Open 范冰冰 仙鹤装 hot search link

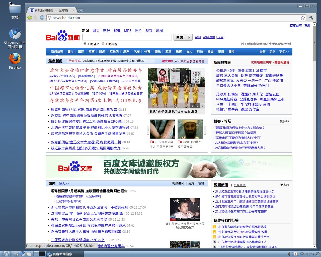click(227, 94)
